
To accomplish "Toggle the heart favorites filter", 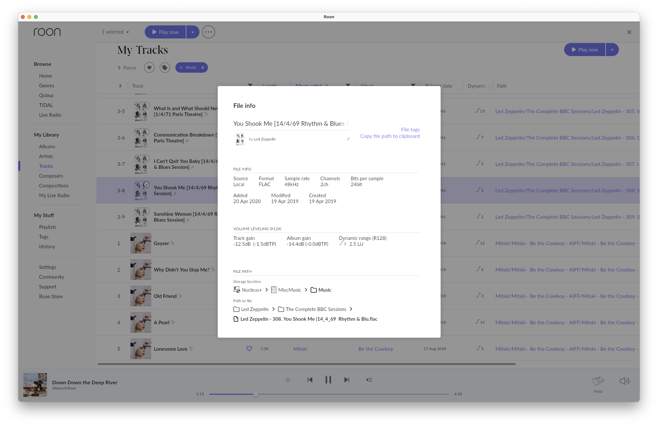I will click(149, 67).
